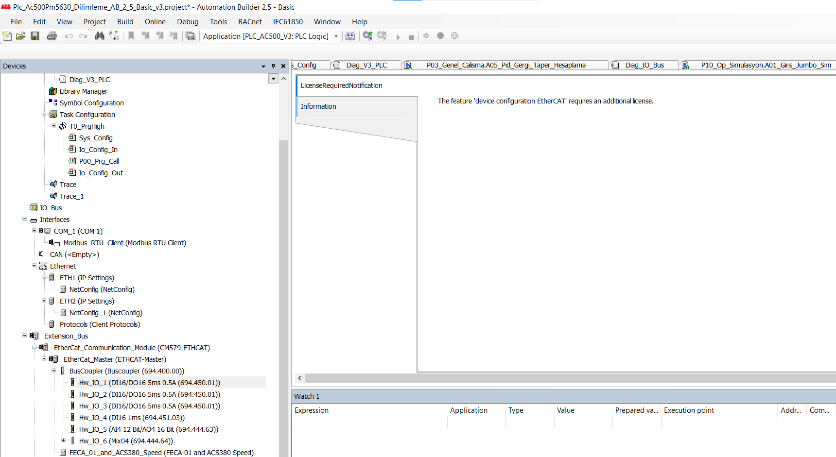Collapse the Interfaces tree node
Image resolution: width=836 pixels, height=457 pixels.
(x=24, y=219)
